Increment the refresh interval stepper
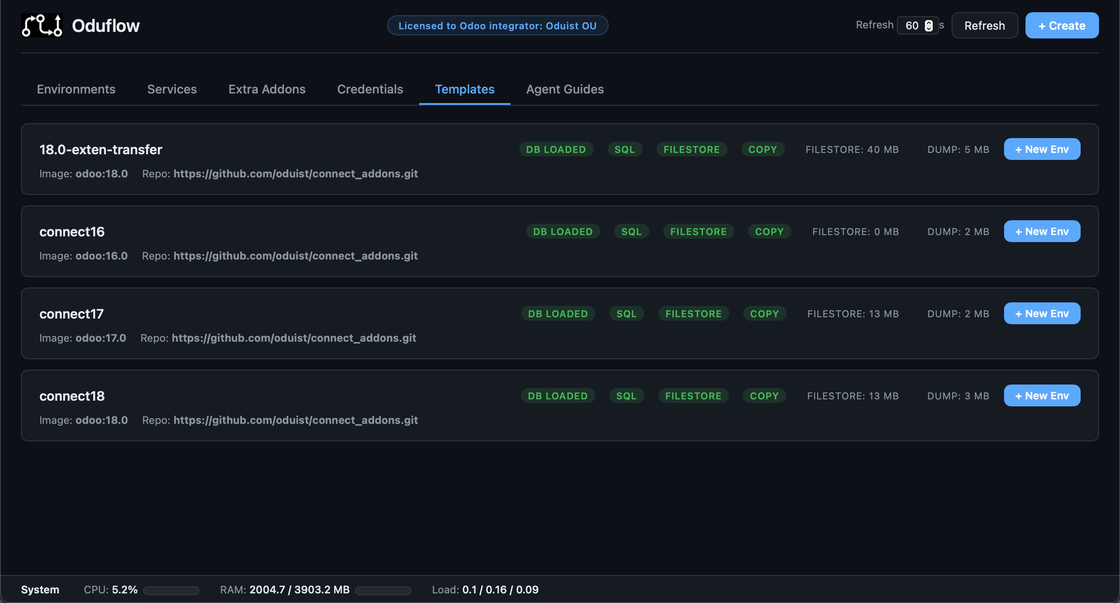Screen dimensions: 1120x603 pos(928,22)
